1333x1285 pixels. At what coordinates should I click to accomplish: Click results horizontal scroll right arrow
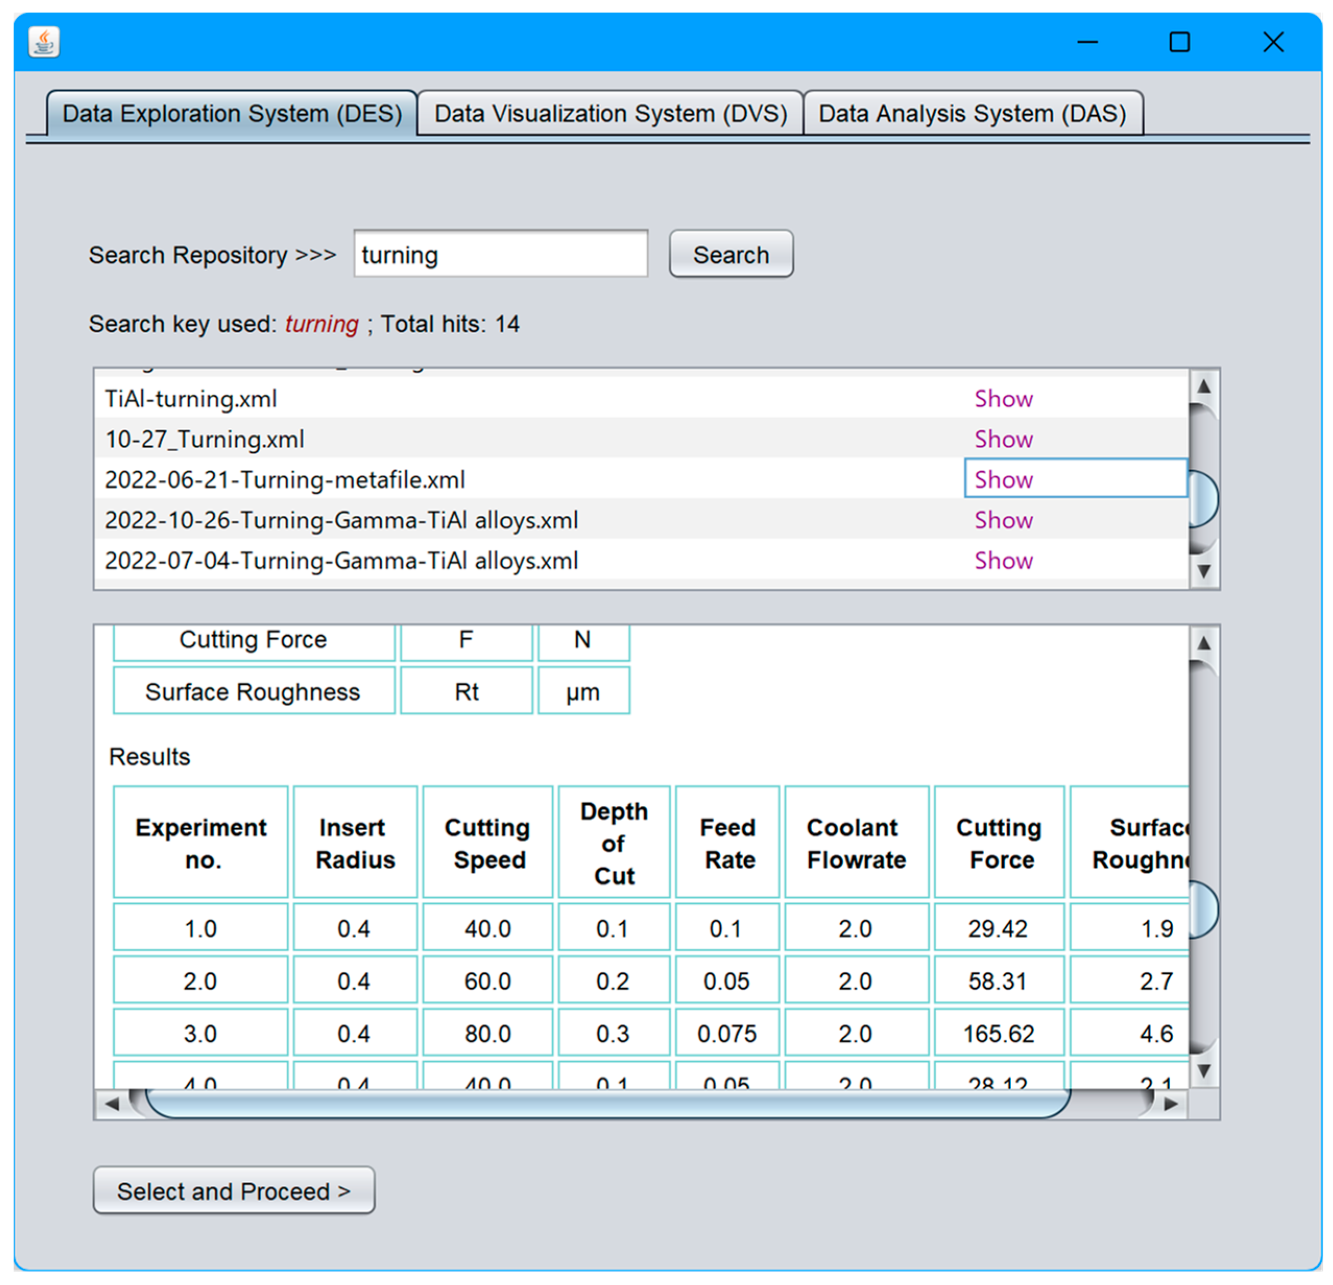tap(1170, 1104)
